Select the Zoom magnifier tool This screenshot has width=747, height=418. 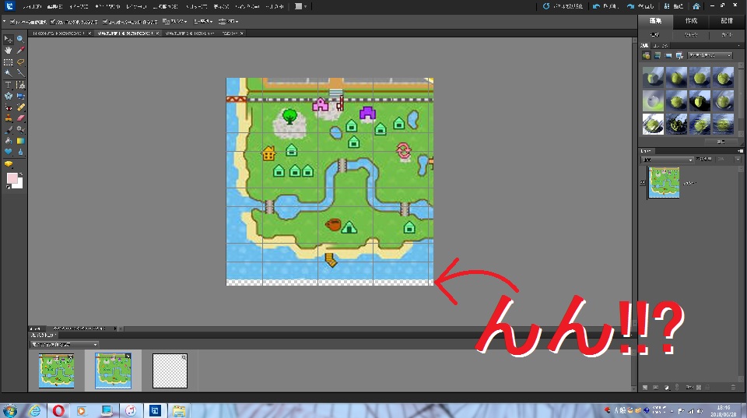click(20, 39)
